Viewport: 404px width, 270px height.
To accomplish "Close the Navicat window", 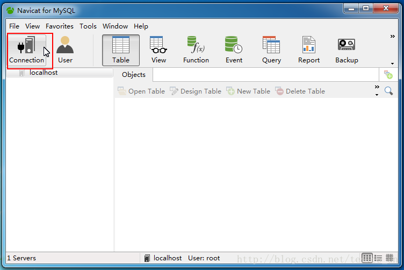I will tap(386, 9).
